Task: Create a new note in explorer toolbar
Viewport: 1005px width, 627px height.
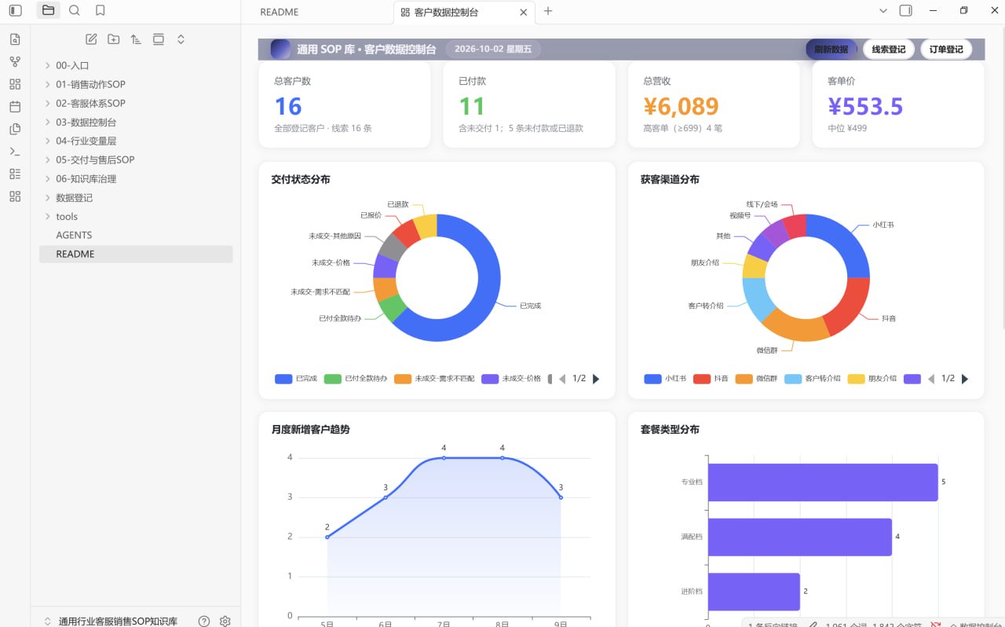Action: [x=91, y=39]
